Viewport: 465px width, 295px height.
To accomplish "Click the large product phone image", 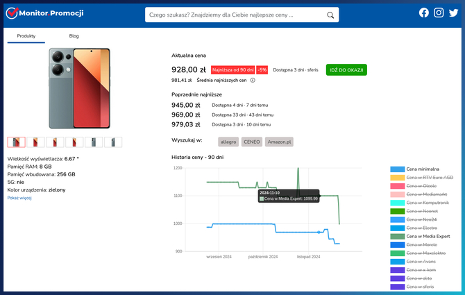I will tap(80, 88).
